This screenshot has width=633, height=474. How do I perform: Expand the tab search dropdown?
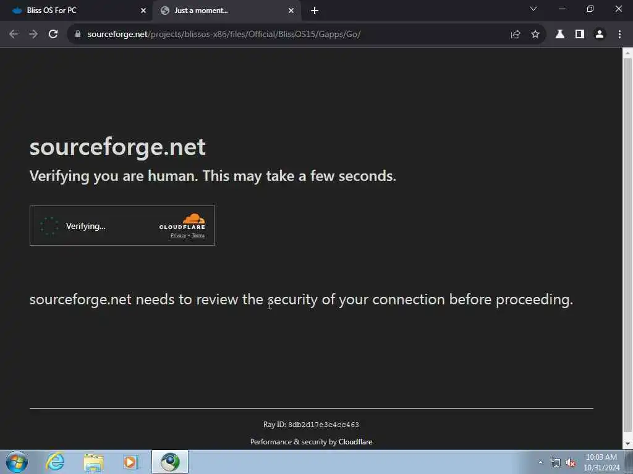click(533, 9)
